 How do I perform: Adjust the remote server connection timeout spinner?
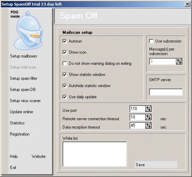pyautogui.click(x=148, y=117)
